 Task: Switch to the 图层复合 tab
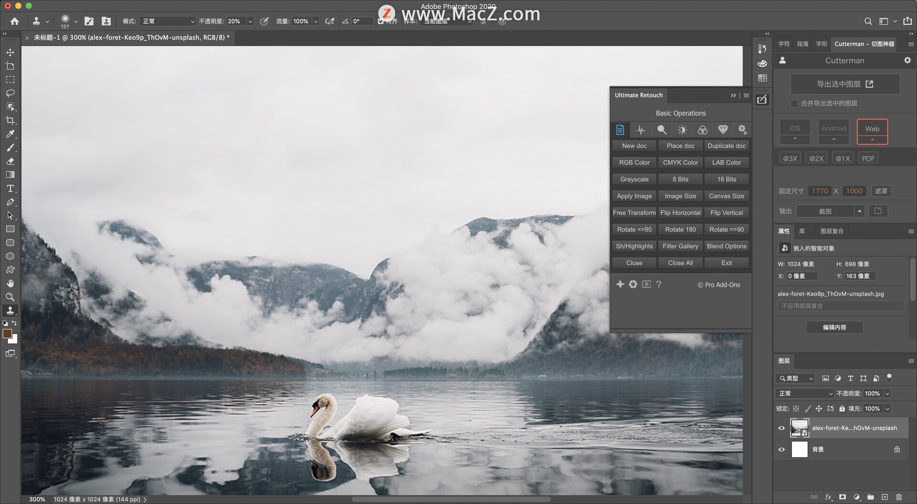point(832,231)
